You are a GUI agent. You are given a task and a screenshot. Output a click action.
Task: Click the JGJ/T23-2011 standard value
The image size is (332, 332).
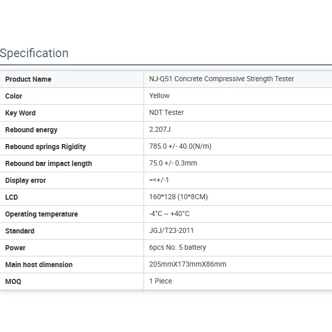[172, 230]
